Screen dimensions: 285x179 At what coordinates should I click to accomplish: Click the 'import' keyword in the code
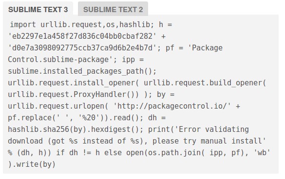coord(23,25)
